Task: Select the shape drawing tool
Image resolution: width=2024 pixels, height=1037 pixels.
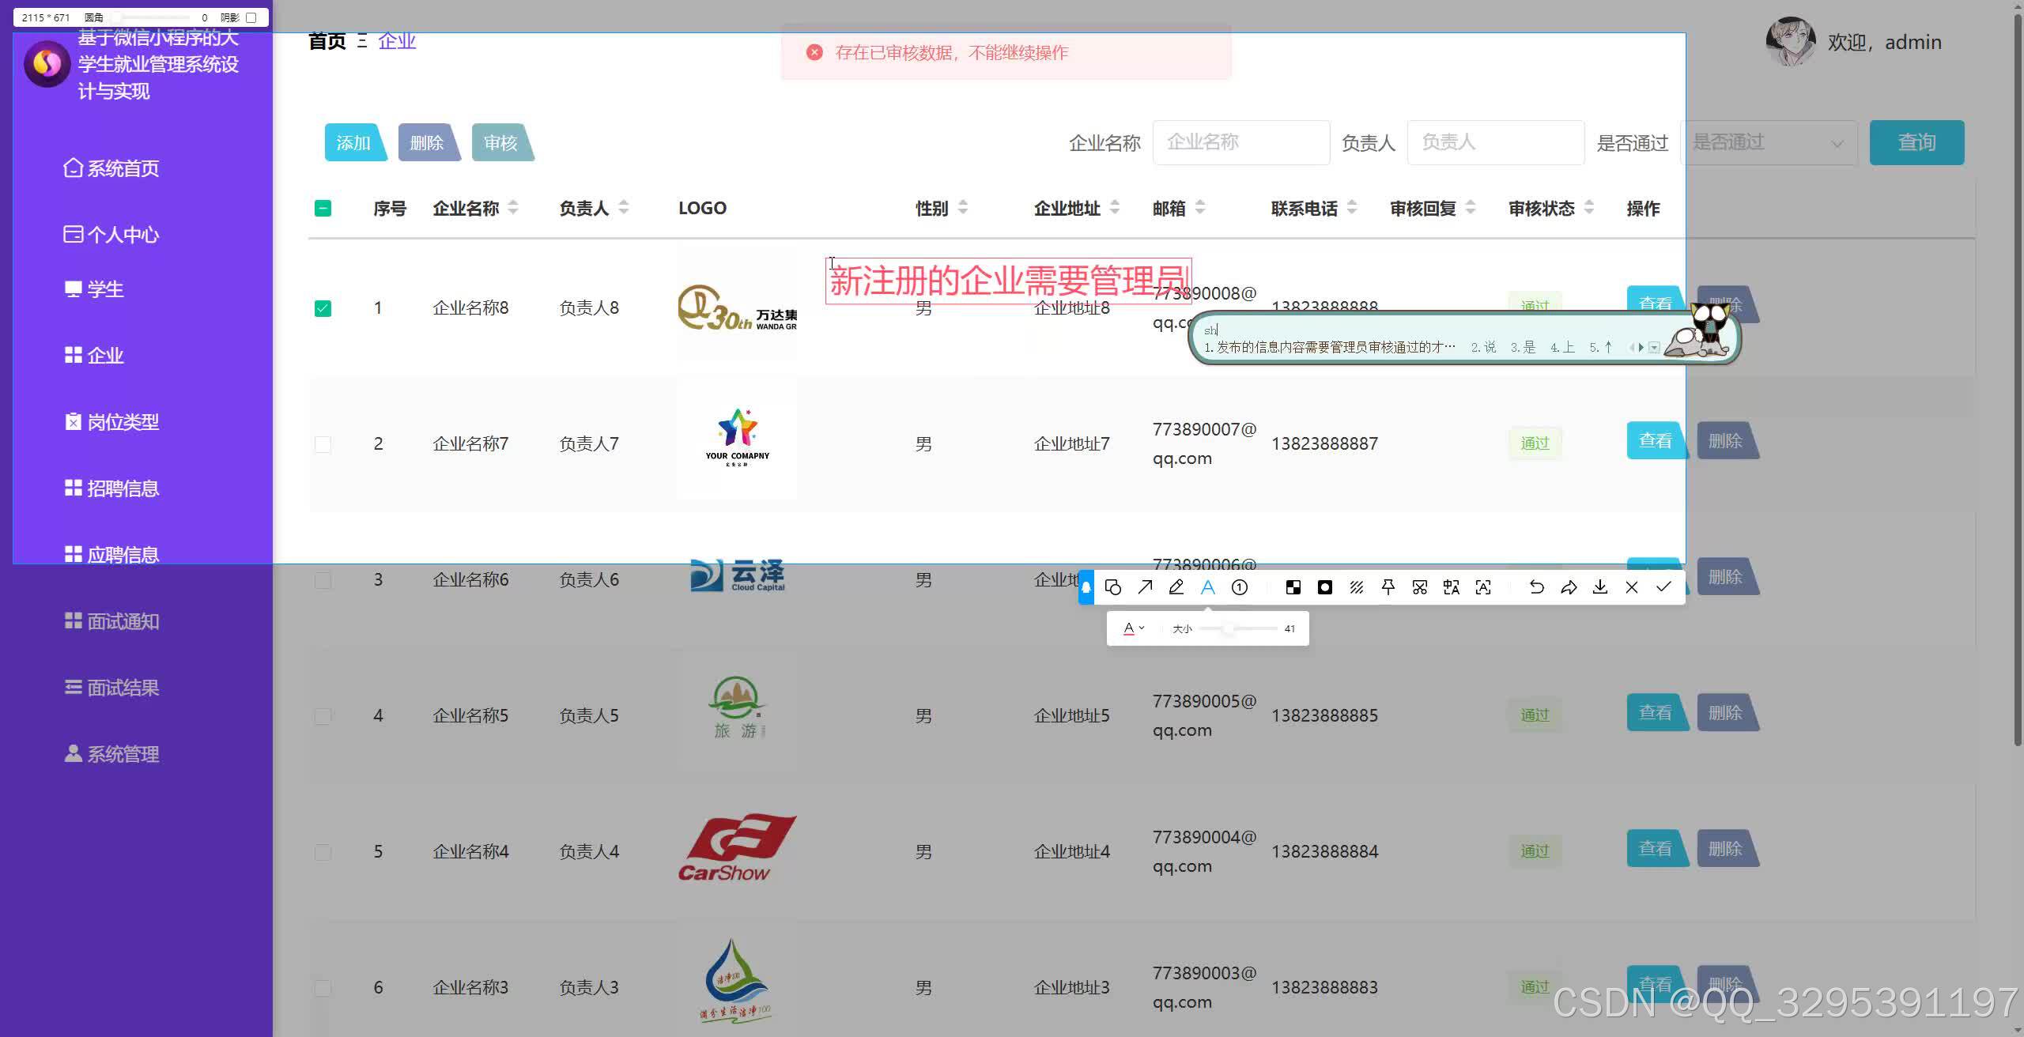Action: click(1113, 587)
